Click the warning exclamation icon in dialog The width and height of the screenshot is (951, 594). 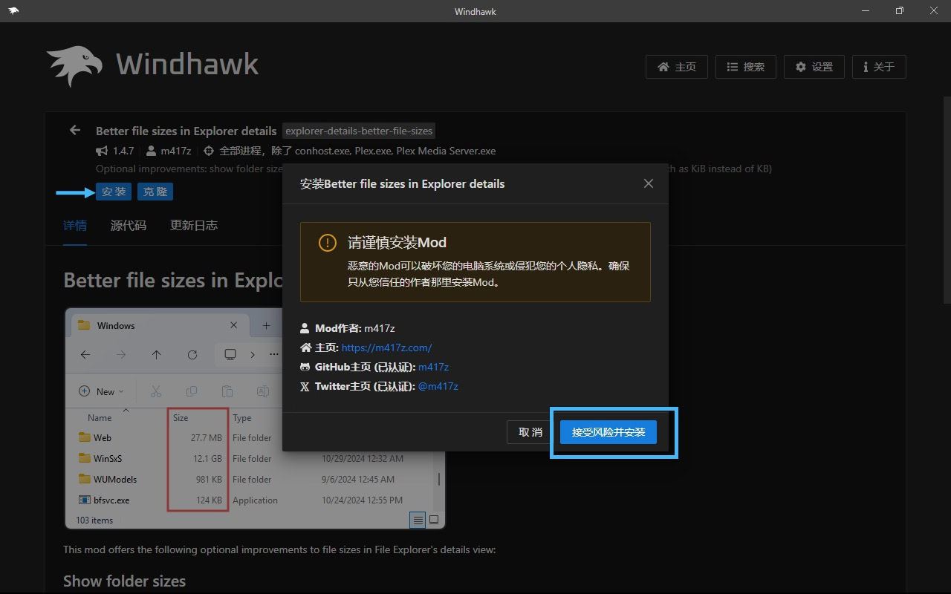tap(327, 243)
